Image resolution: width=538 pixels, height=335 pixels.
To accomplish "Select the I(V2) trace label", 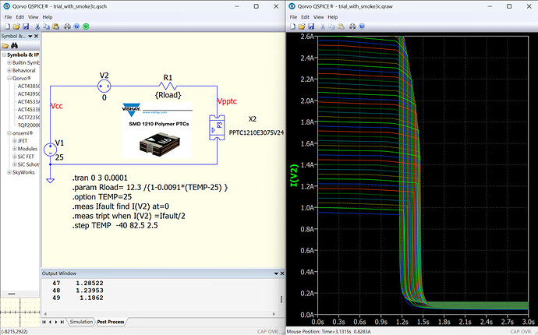I will tap(294, 175).
